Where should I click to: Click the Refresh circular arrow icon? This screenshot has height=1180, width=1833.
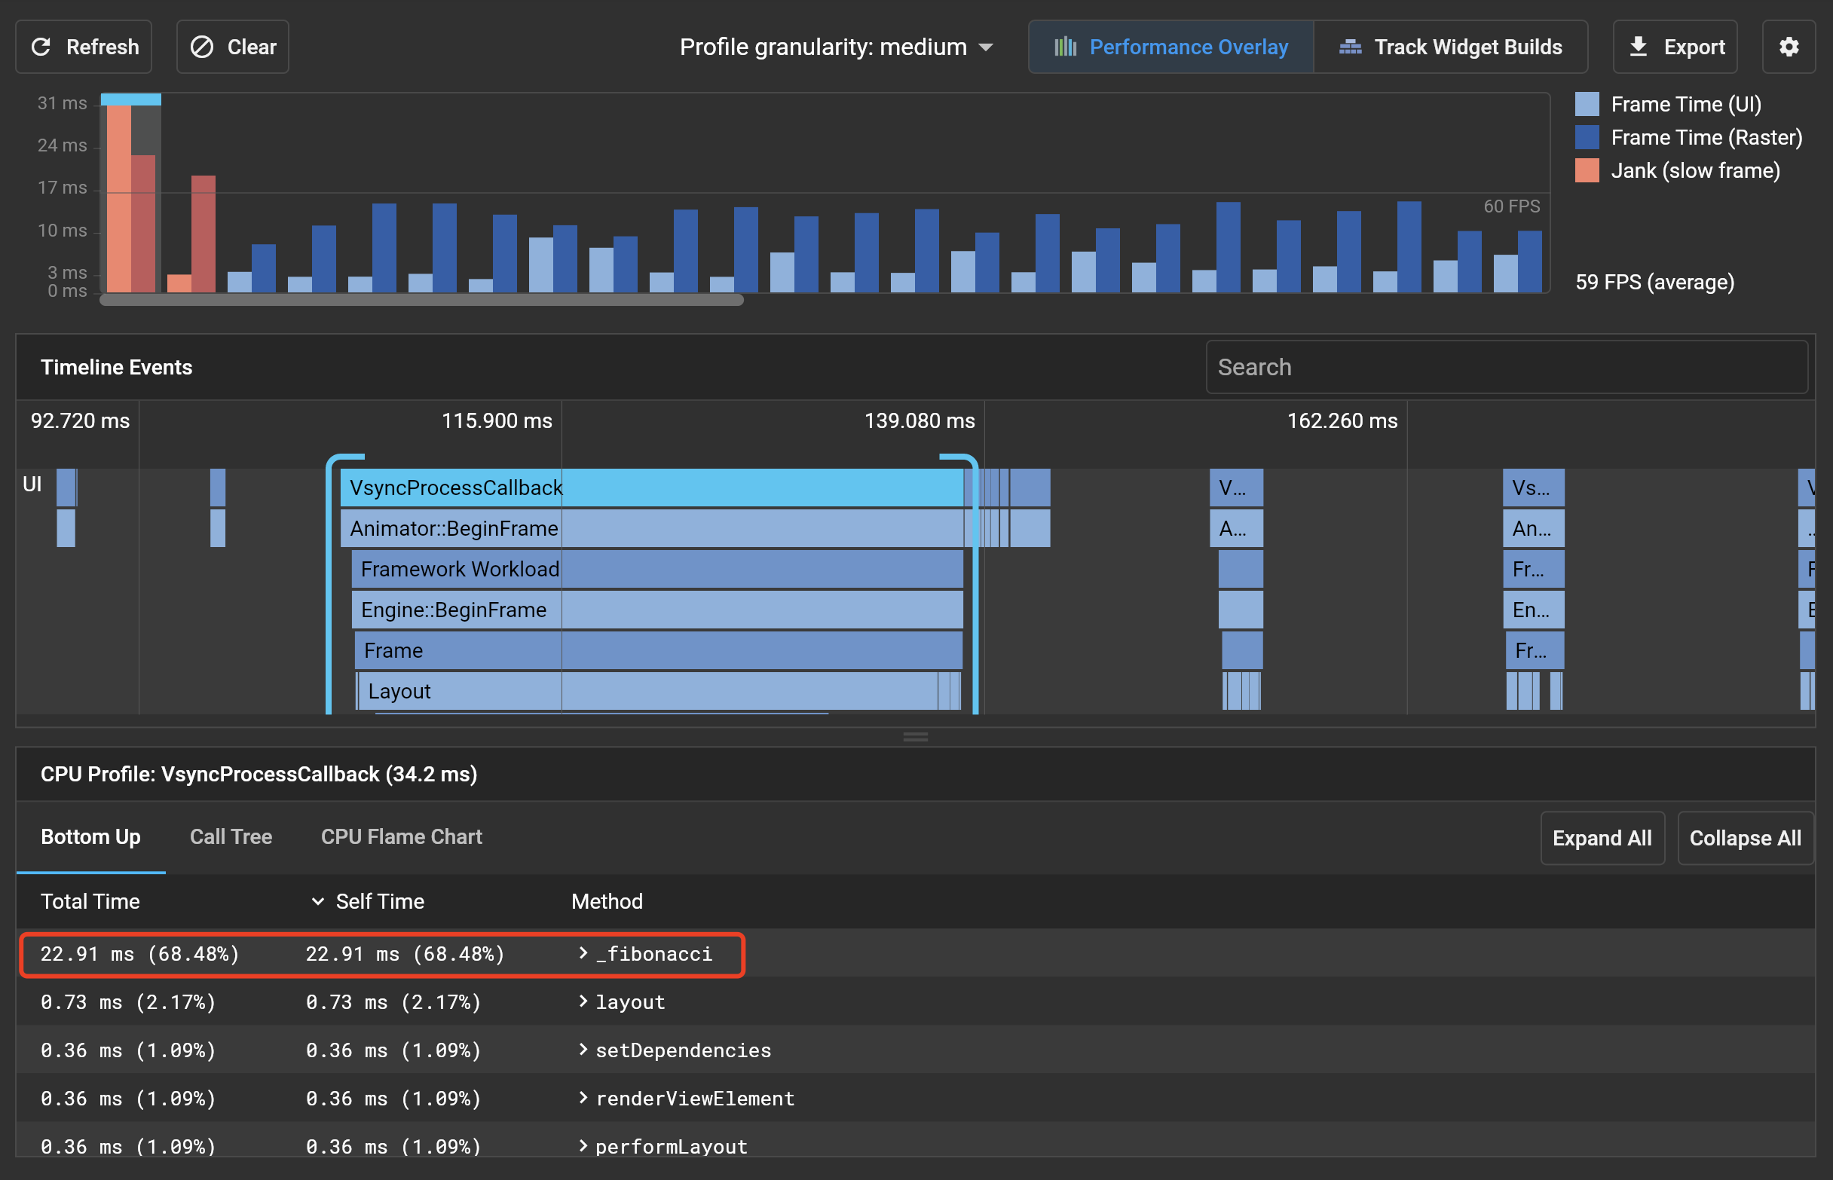pyautogui.click(x=41, y=47)
